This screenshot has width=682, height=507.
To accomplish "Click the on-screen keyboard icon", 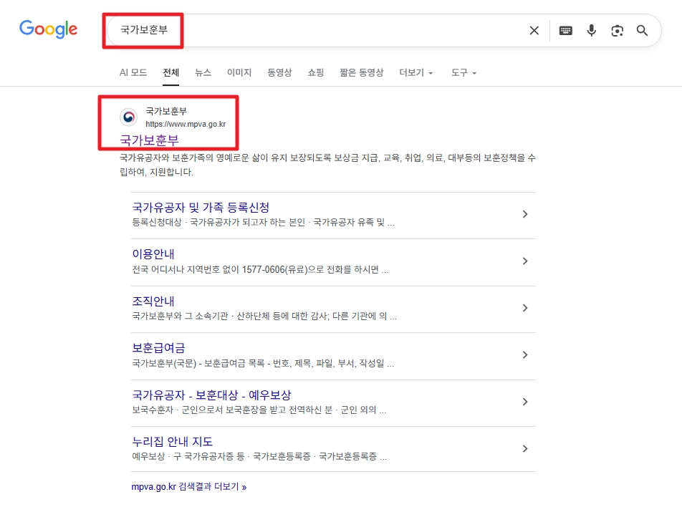I will pyautogui.click(x=565, y=31).
